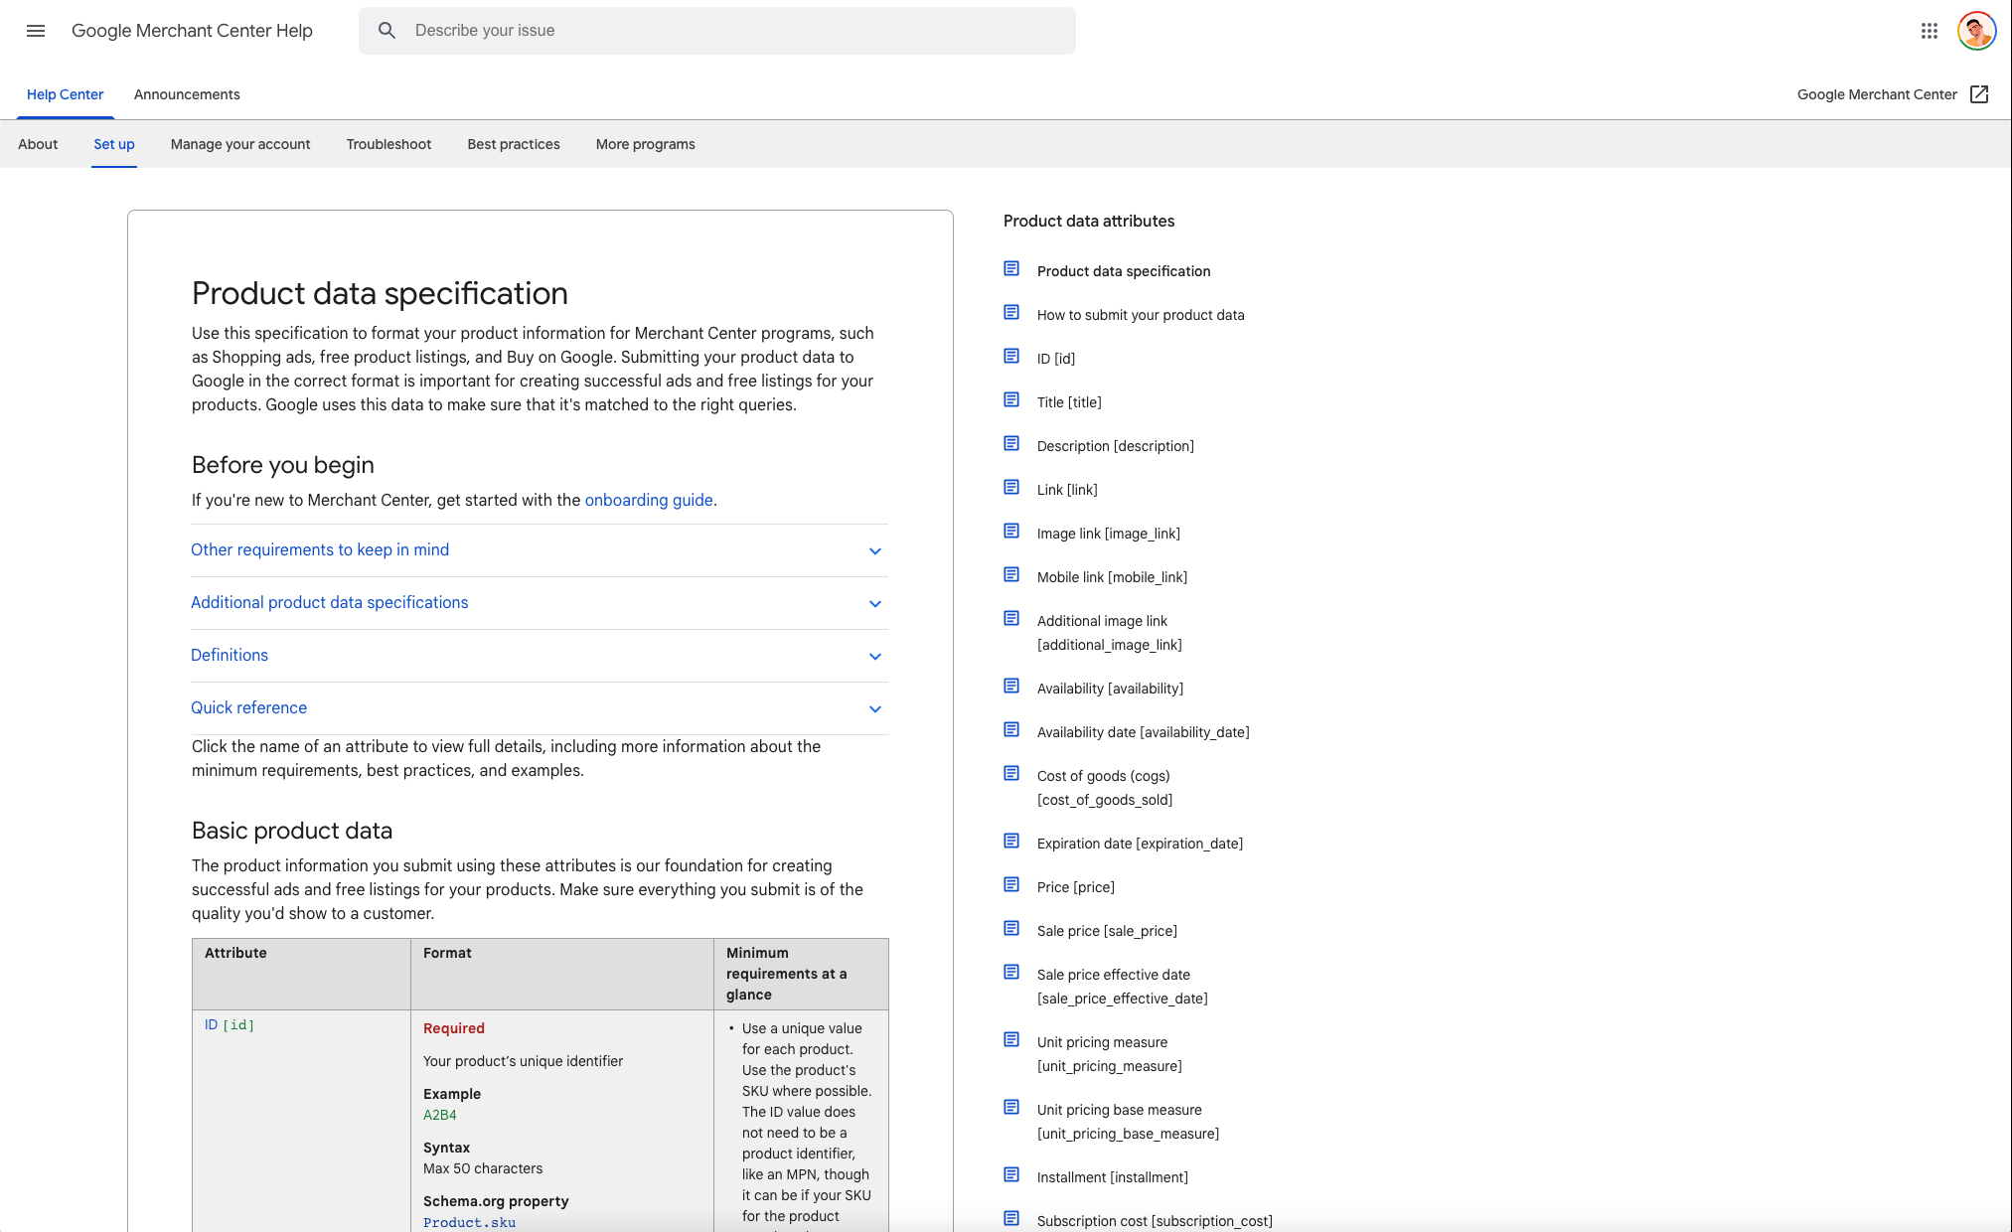Open the account profile avatar
Image resolution: width=2012 pixels, height=1232 pixels.
click(x=1976, y=31)
